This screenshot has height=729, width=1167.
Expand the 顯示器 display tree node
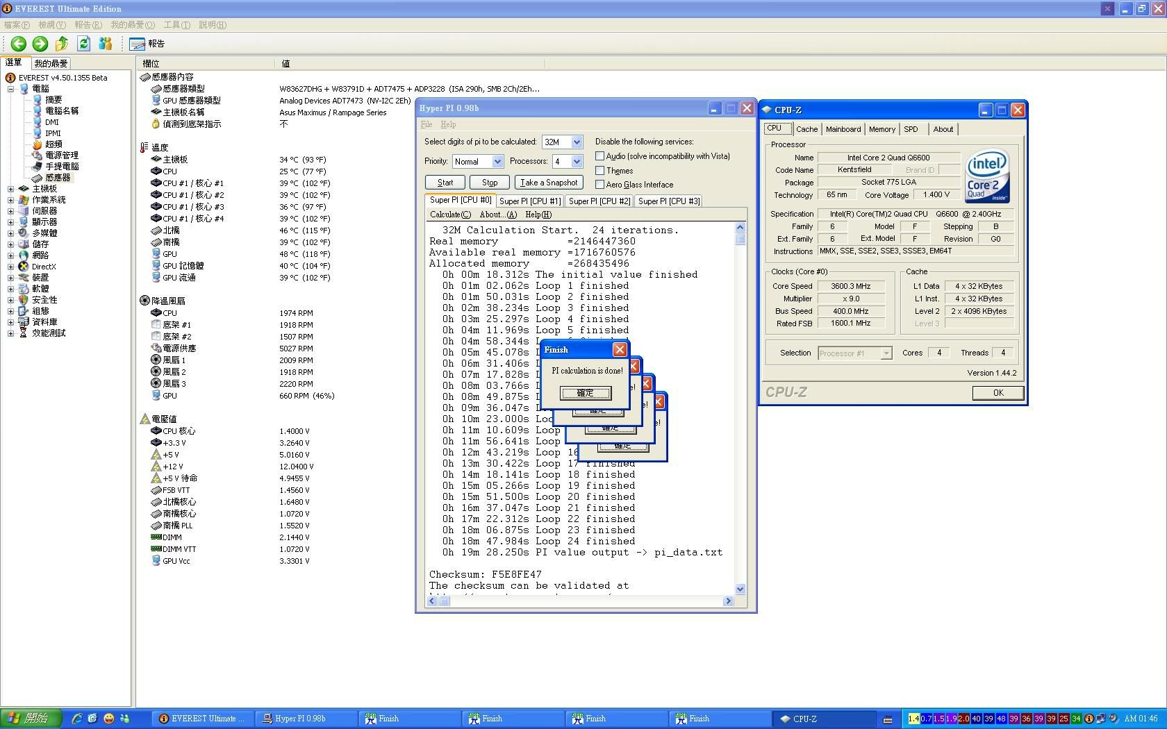10,222
